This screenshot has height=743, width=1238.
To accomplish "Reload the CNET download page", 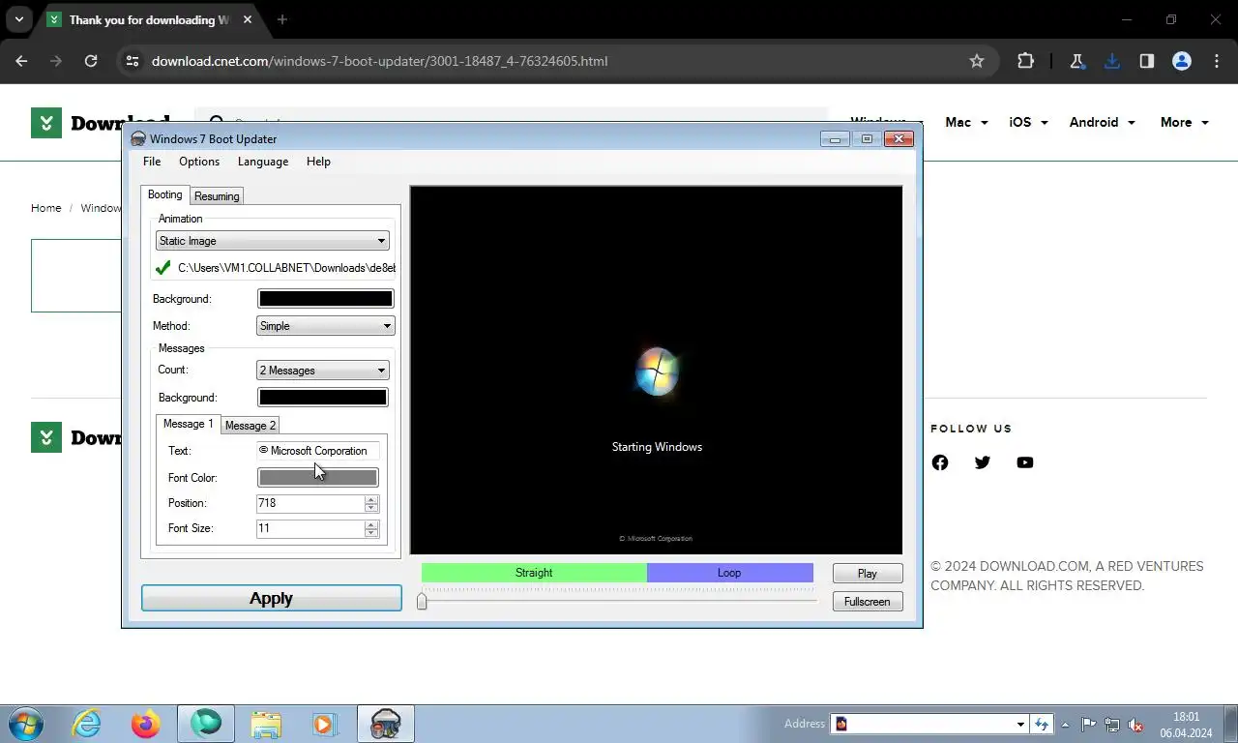I will [x=91, y=61].
